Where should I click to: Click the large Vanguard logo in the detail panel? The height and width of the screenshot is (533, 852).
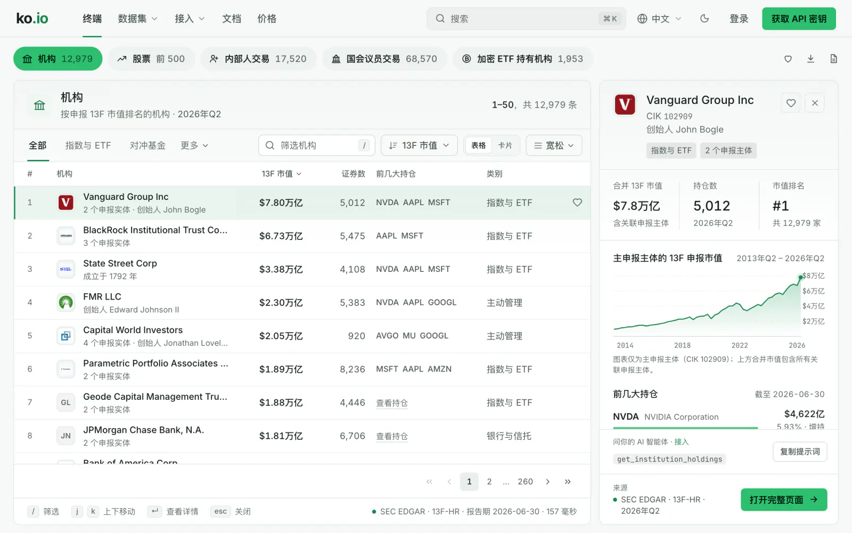pos(625,104)
